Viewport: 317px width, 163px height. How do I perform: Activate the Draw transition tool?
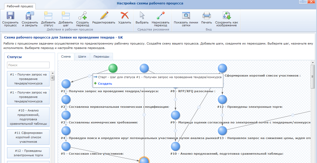[x=160, y=16]
